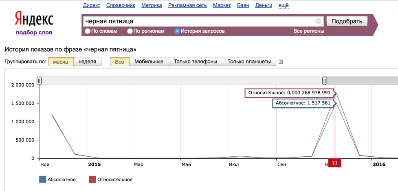Toggle Относительное series red legend swatch
The image size is (398, 191).
pos(92,180)
